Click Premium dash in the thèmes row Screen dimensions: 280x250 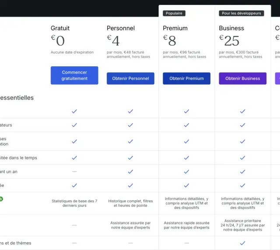coord(186,243)
